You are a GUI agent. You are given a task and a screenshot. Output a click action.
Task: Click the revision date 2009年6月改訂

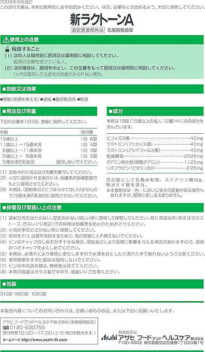[16, 2]
